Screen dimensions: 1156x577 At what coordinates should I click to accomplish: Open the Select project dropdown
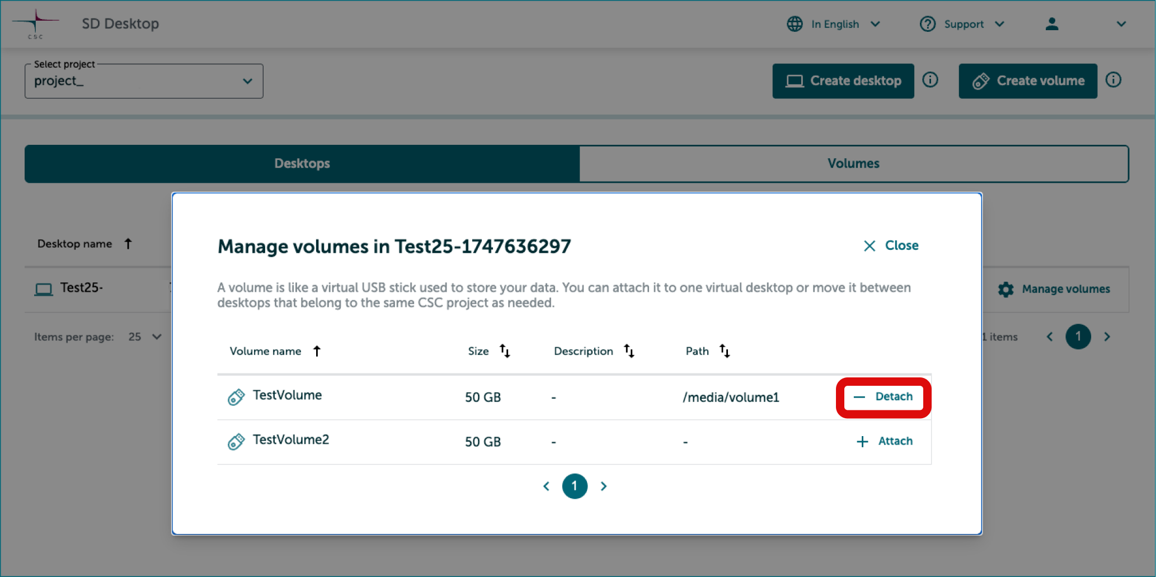(144, 81)
